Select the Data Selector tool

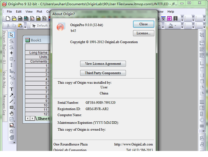coord(12,65)
